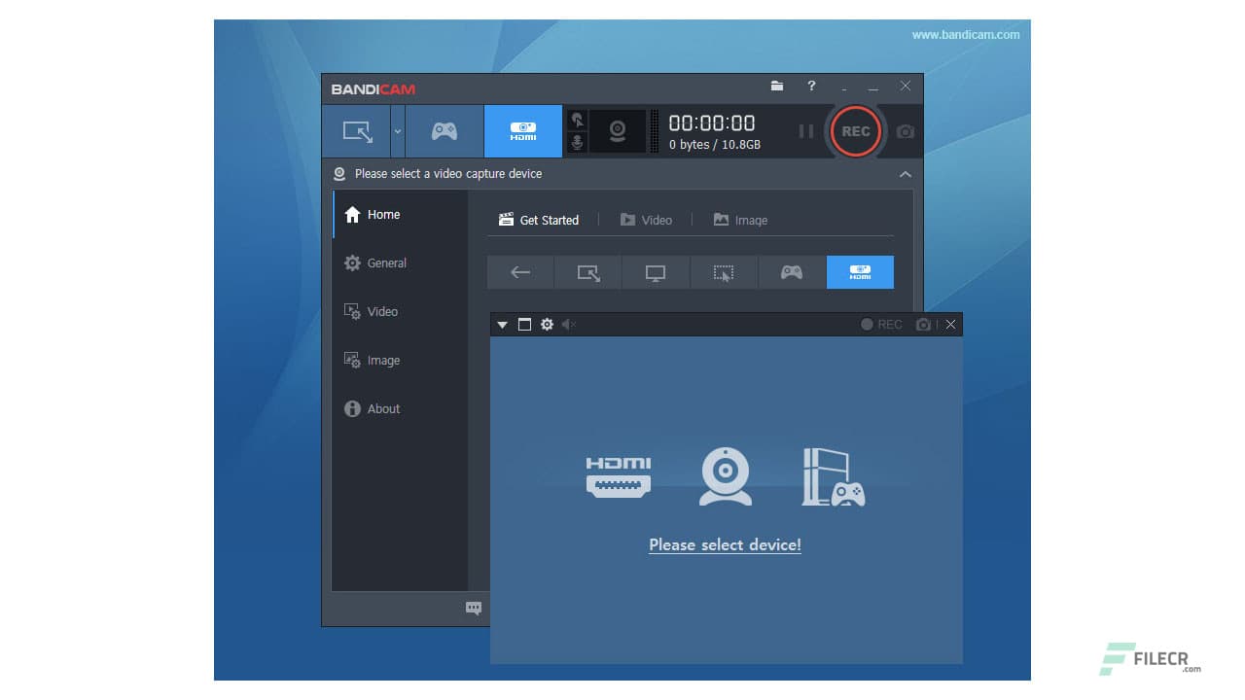Capture a screenshot with the camera icon
1245x700 pixels.
905,131
